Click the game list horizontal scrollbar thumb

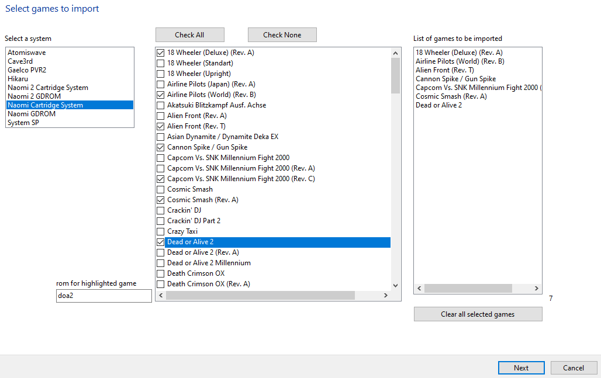pos(260,295)
